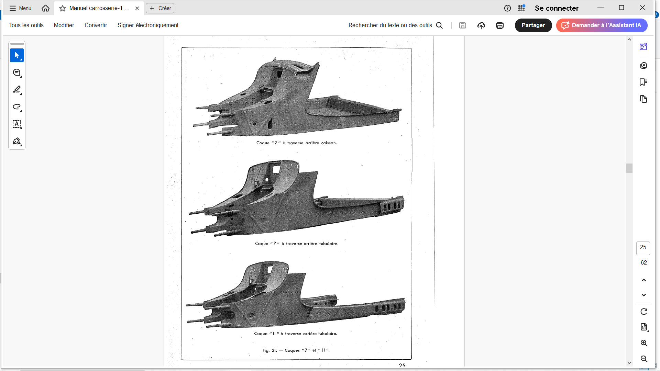The image size is (660, 371).
Task: Open the Convertir menu
Action: coord(96,25)
